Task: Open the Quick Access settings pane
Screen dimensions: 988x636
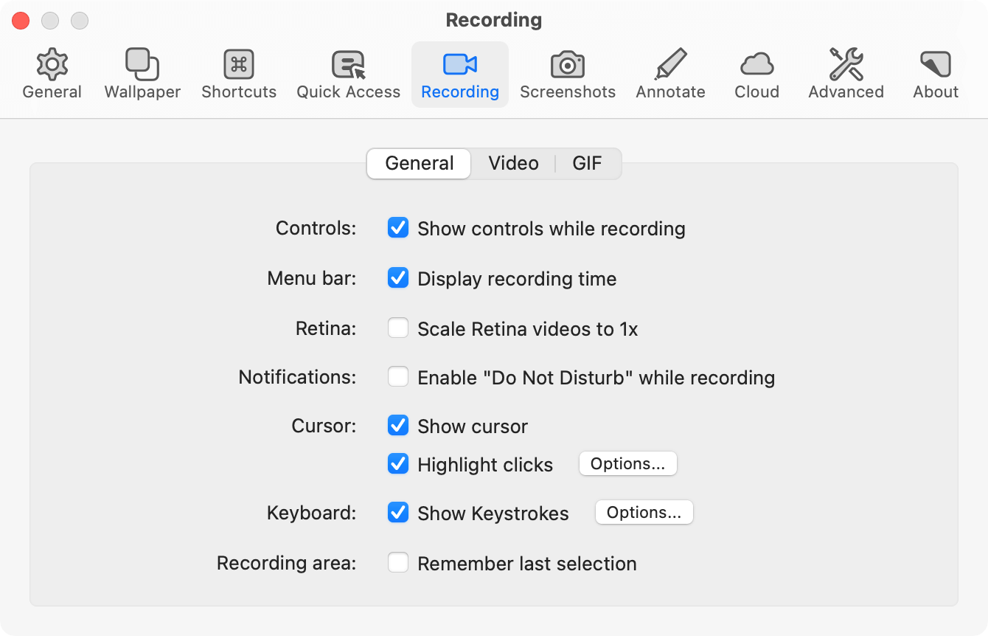Action: [348, 66]
